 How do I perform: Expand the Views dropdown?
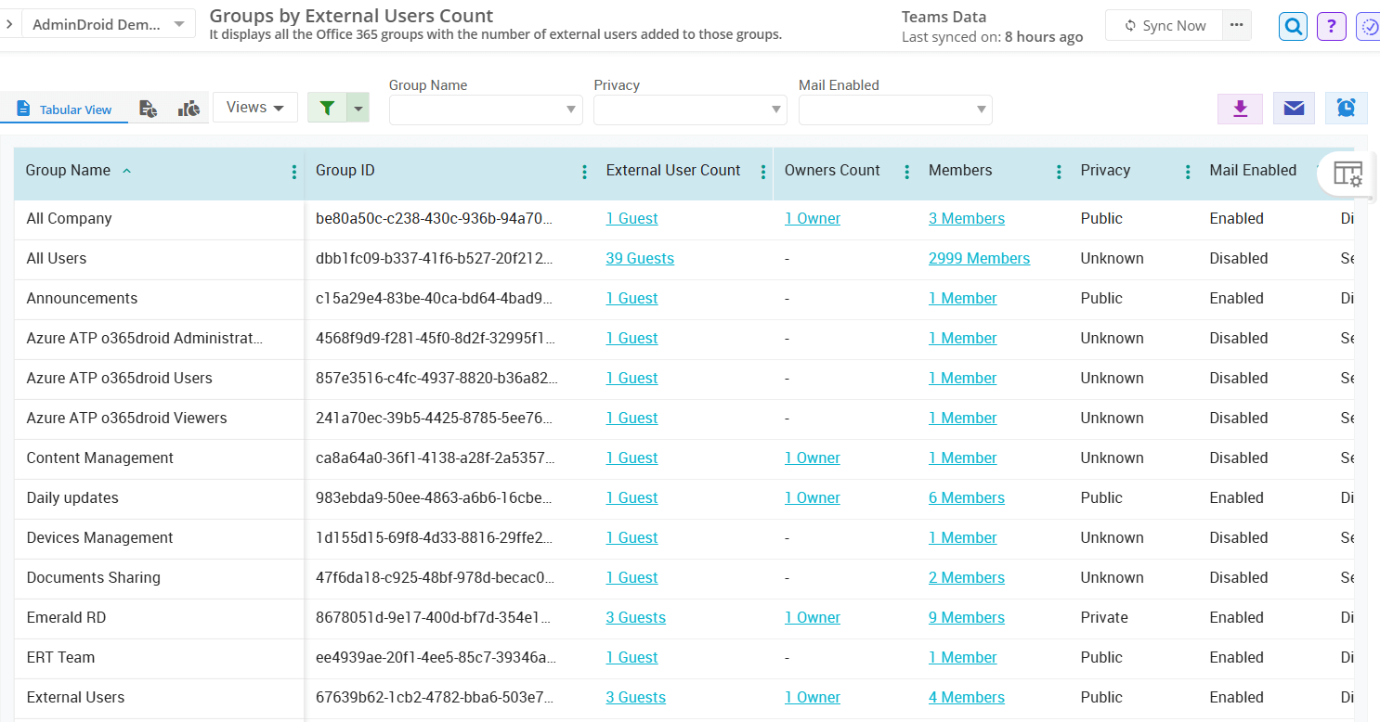pyautogui.click(x=254, y=107)
